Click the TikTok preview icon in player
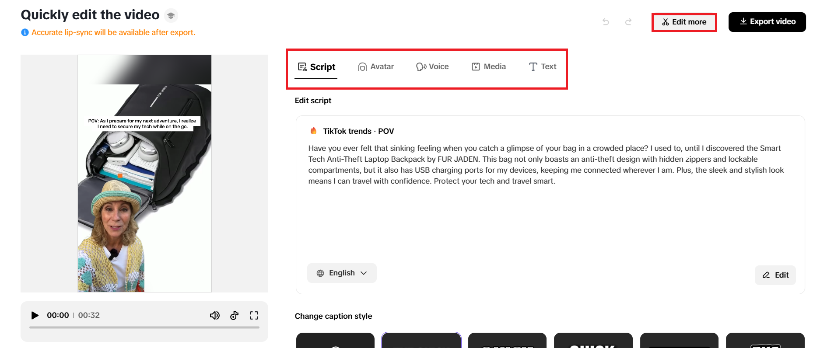This screenshot has width=820, height=348. coord(235,315)
